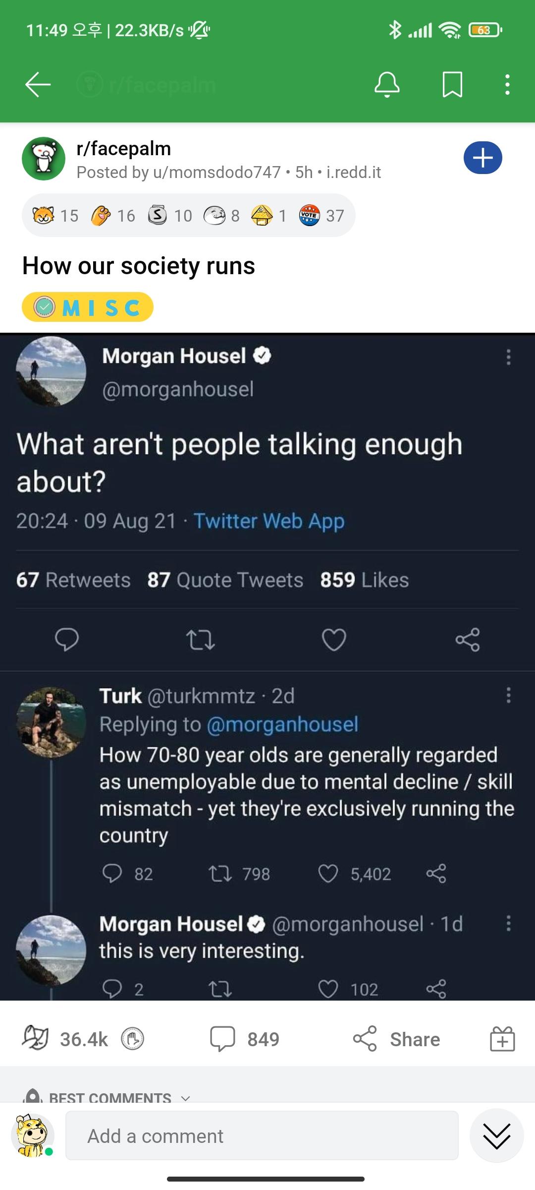Join r/facepalm with the plus button
The height and width of the screenshot is (1190, 535).
[x=482, y=157]
